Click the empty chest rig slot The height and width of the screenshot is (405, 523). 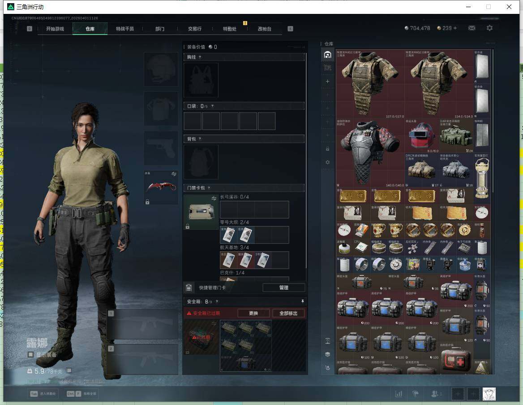201,80
